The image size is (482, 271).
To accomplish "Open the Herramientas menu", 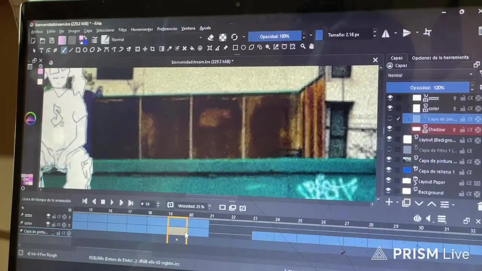I will pos(142,29).
